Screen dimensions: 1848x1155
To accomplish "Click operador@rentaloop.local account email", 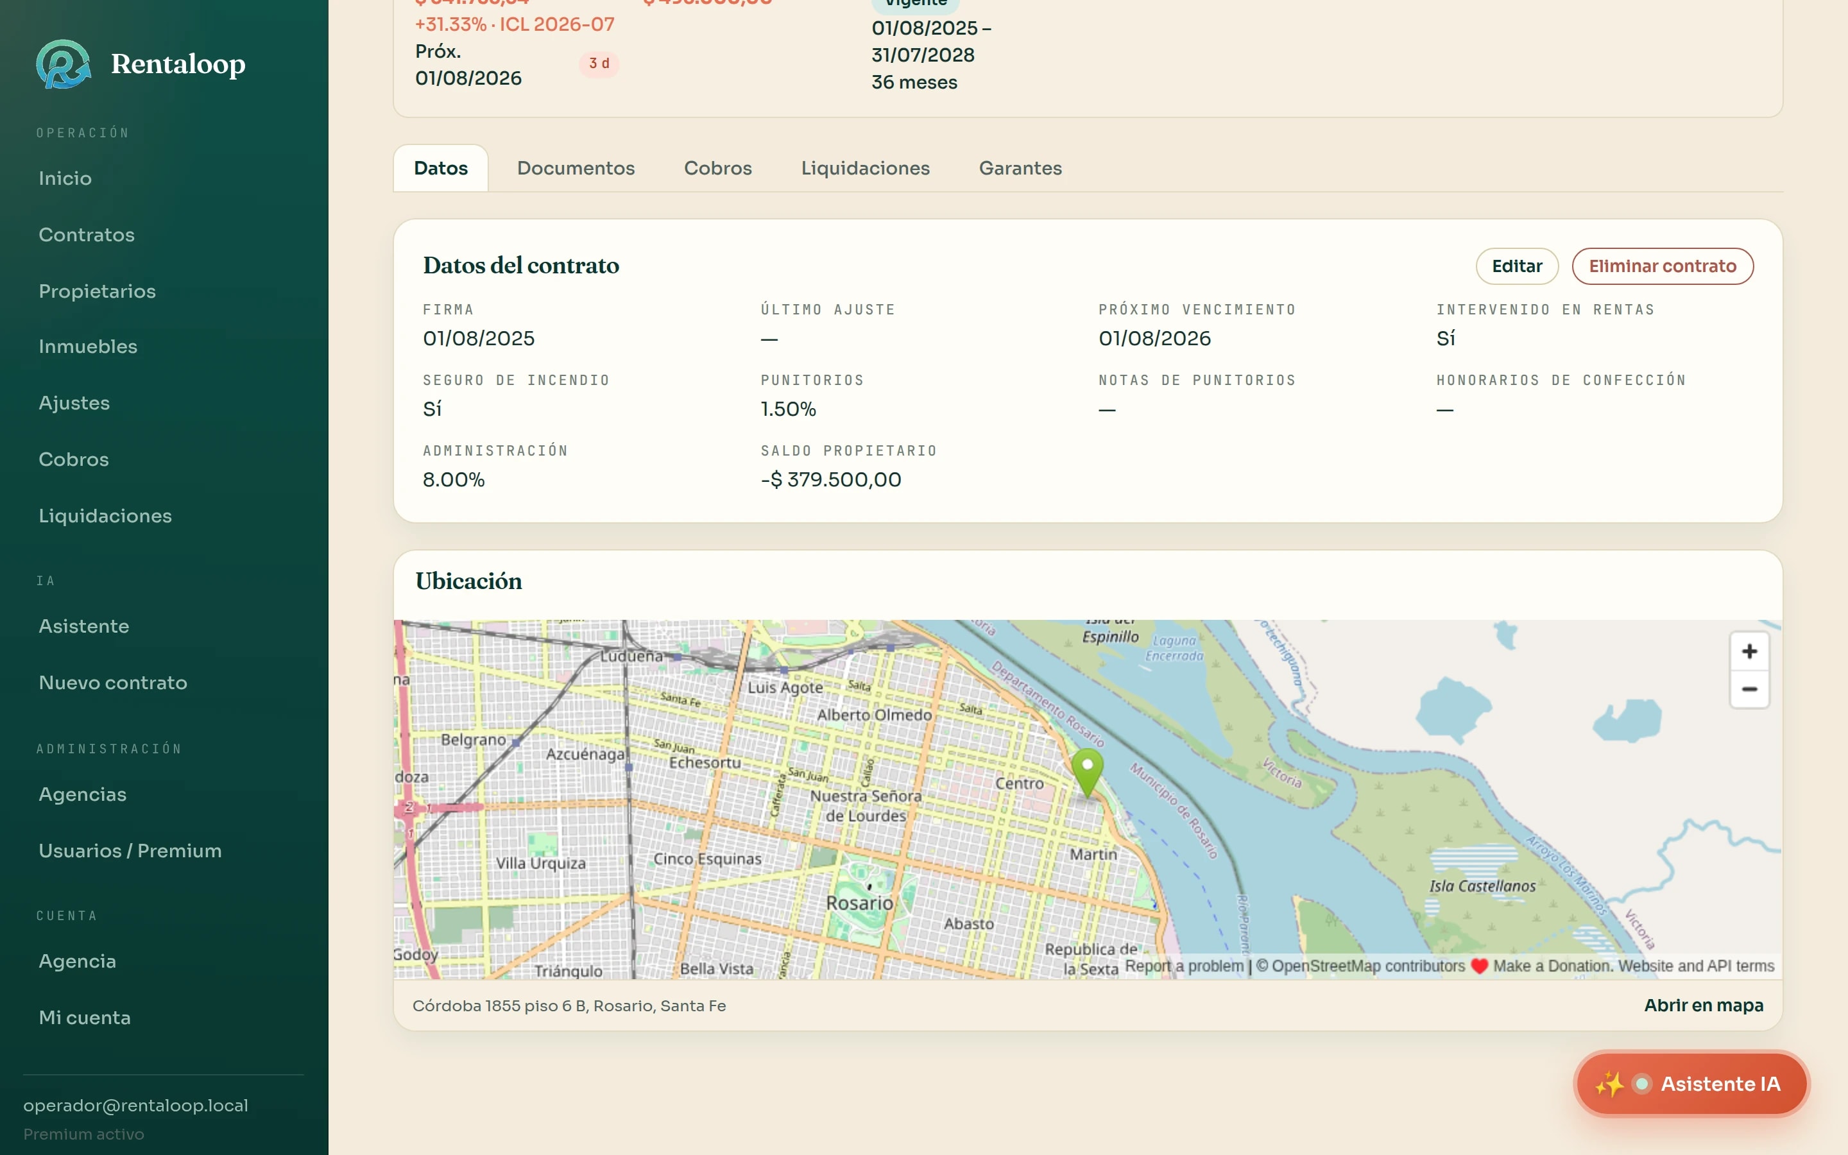I will pyautogui.click(x=135, y=1106).
